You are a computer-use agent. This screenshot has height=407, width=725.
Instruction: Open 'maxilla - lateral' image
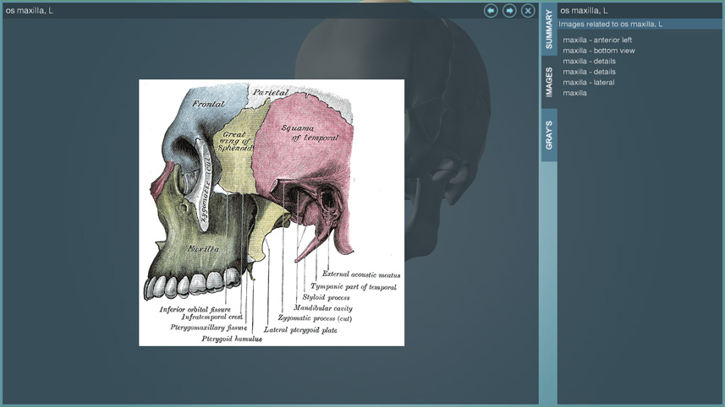pyautogui.click(x=589, y=83)
